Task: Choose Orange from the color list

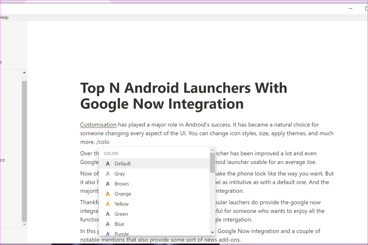Action: (x=154, y=194)
